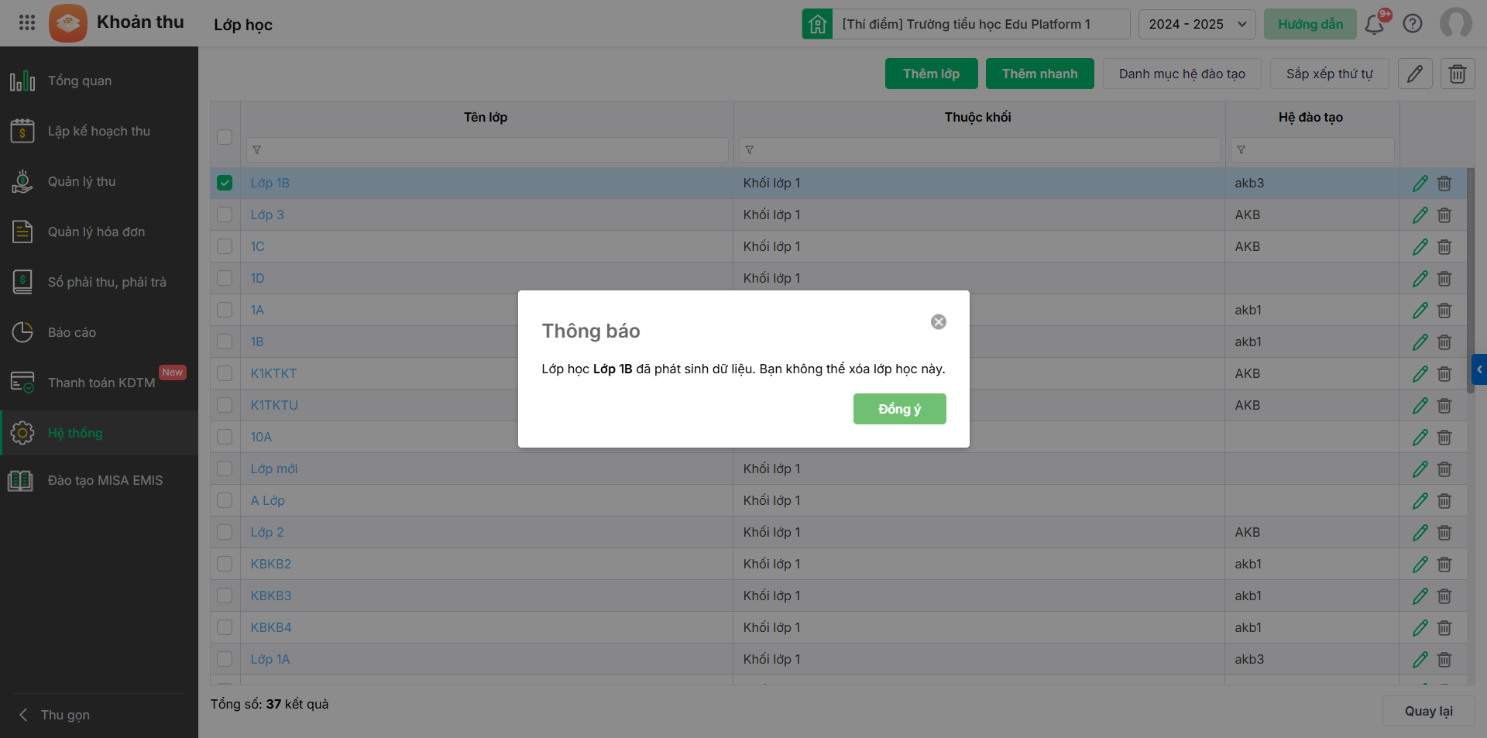Image resolution: width=1487 pixels, height=738 pixels.
Task: Toggle the select-all header checkbox
Action: pos(225,136)
